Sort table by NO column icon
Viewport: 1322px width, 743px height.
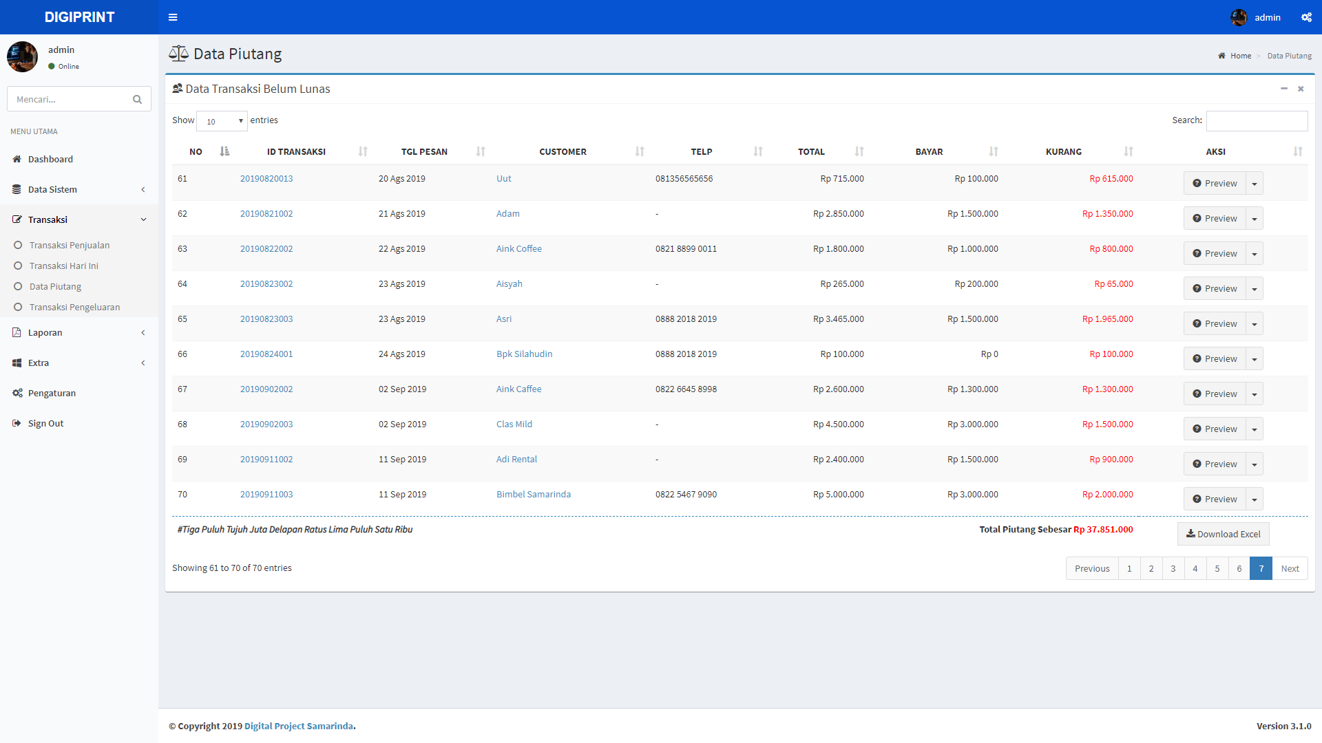pyautogui.click(x=224, y=151)
